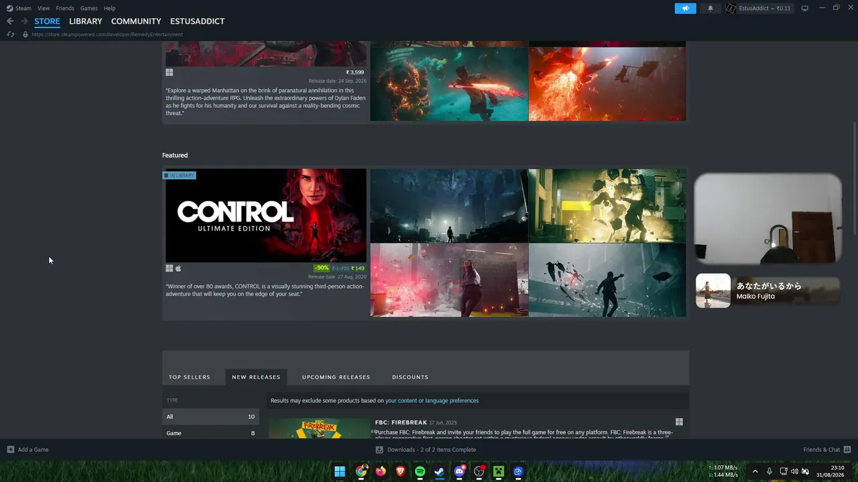Viewport: 858px width, 482px height.
Task: Open the red-lit combat Control screenshot
Action: (449, 280)
